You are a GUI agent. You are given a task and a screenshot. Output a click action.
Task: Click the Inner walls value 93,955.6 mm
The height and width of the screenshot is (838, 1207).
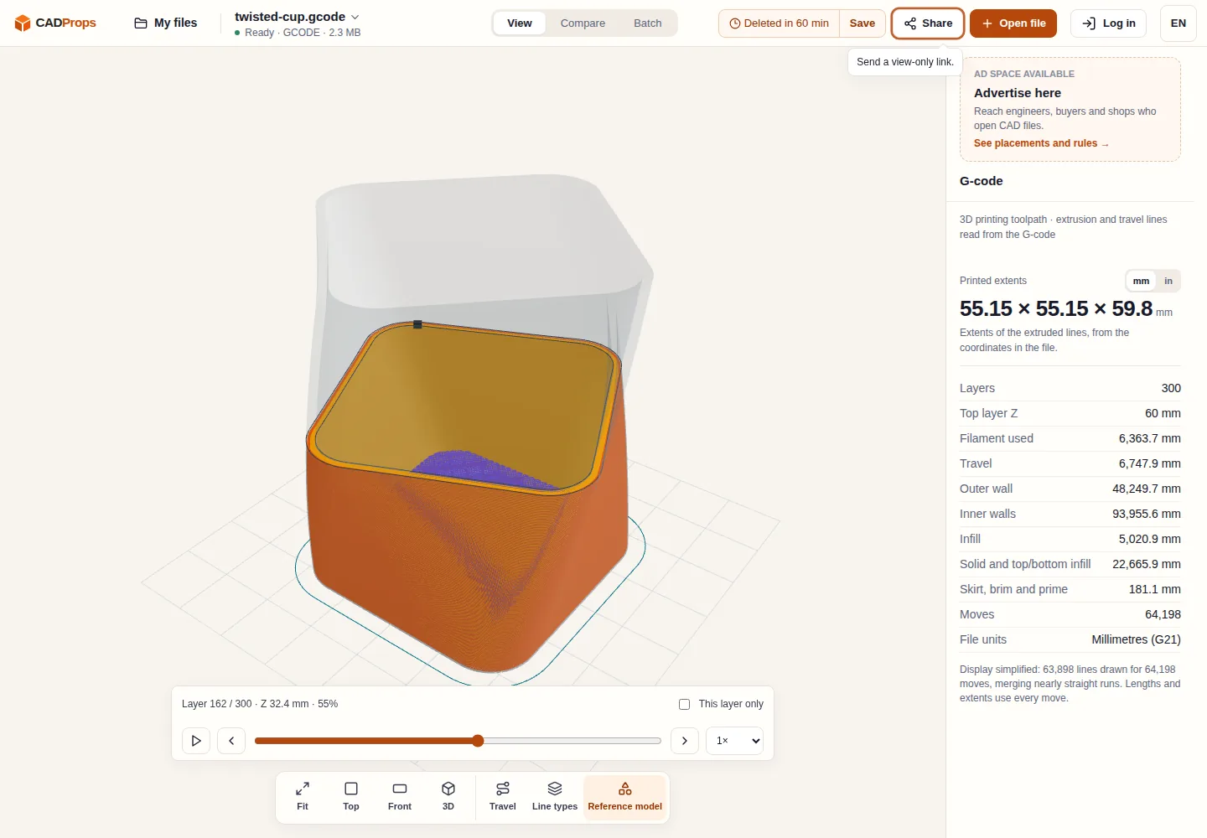click(1147, 514)
